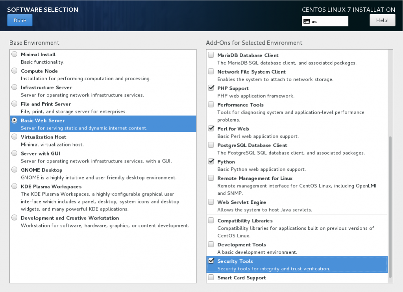
Task: Enable the Smart Card Support add-on
Action: pyautogui.click(x=211, y=277)
